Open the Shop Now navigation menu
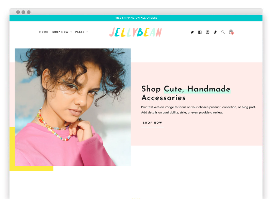 point(61,32)
